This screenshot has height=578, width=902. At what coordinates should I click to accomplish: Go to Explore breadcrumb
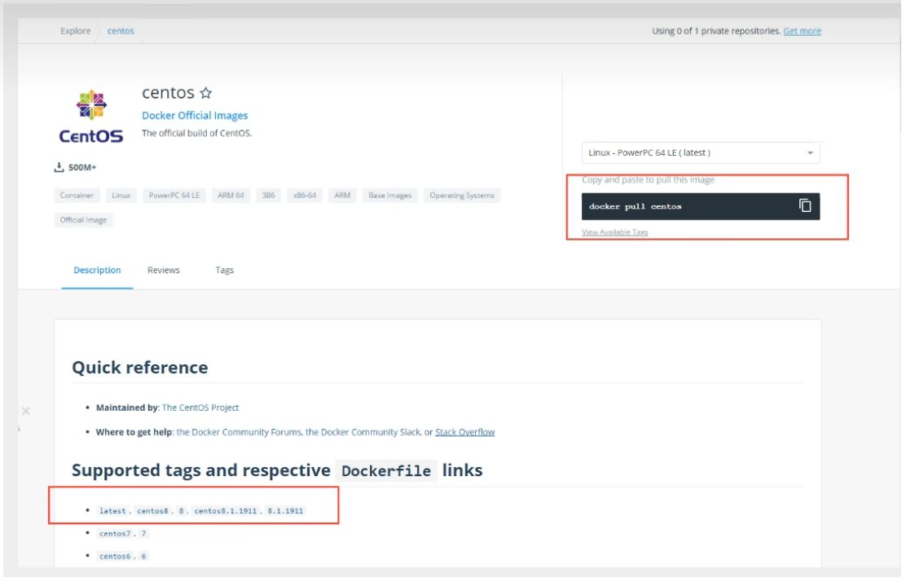point(75,31)
